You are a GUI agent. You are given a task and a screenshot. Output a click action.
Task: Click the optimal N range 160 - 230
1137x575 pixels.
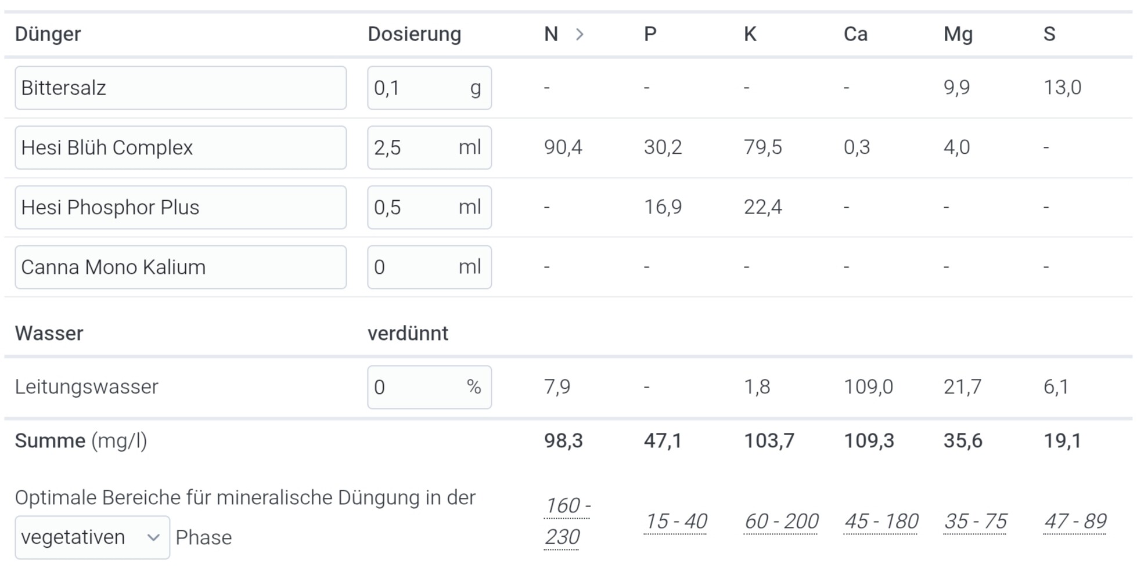click(566, 521)
